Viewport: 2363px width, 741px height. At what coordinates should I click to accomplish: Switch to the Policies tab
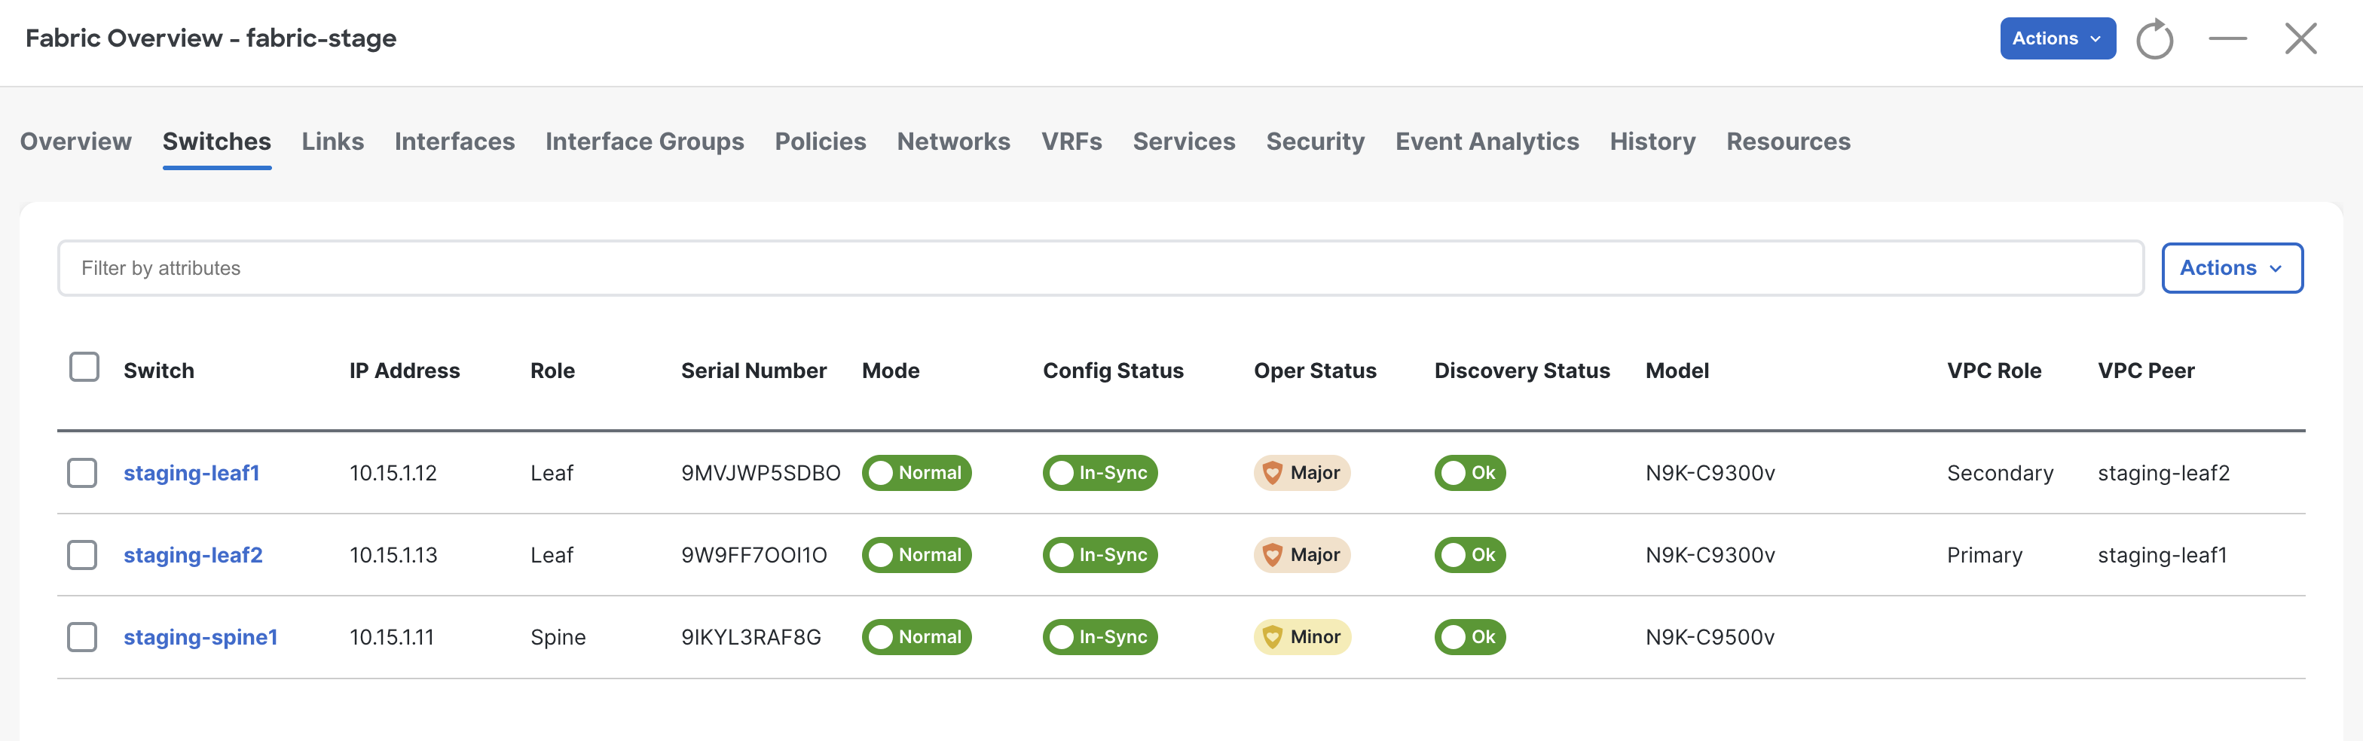pos(820,142)
